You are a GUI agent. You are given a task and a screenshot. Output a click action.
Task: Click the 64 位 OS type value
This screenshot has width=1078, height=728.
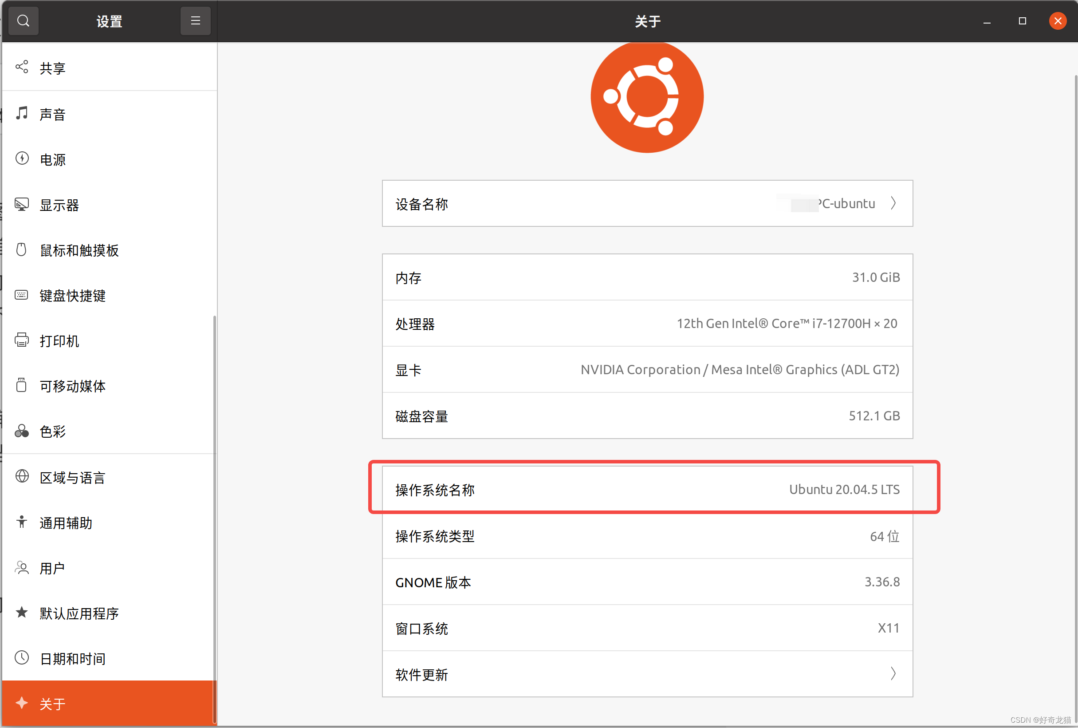(885, 536)
